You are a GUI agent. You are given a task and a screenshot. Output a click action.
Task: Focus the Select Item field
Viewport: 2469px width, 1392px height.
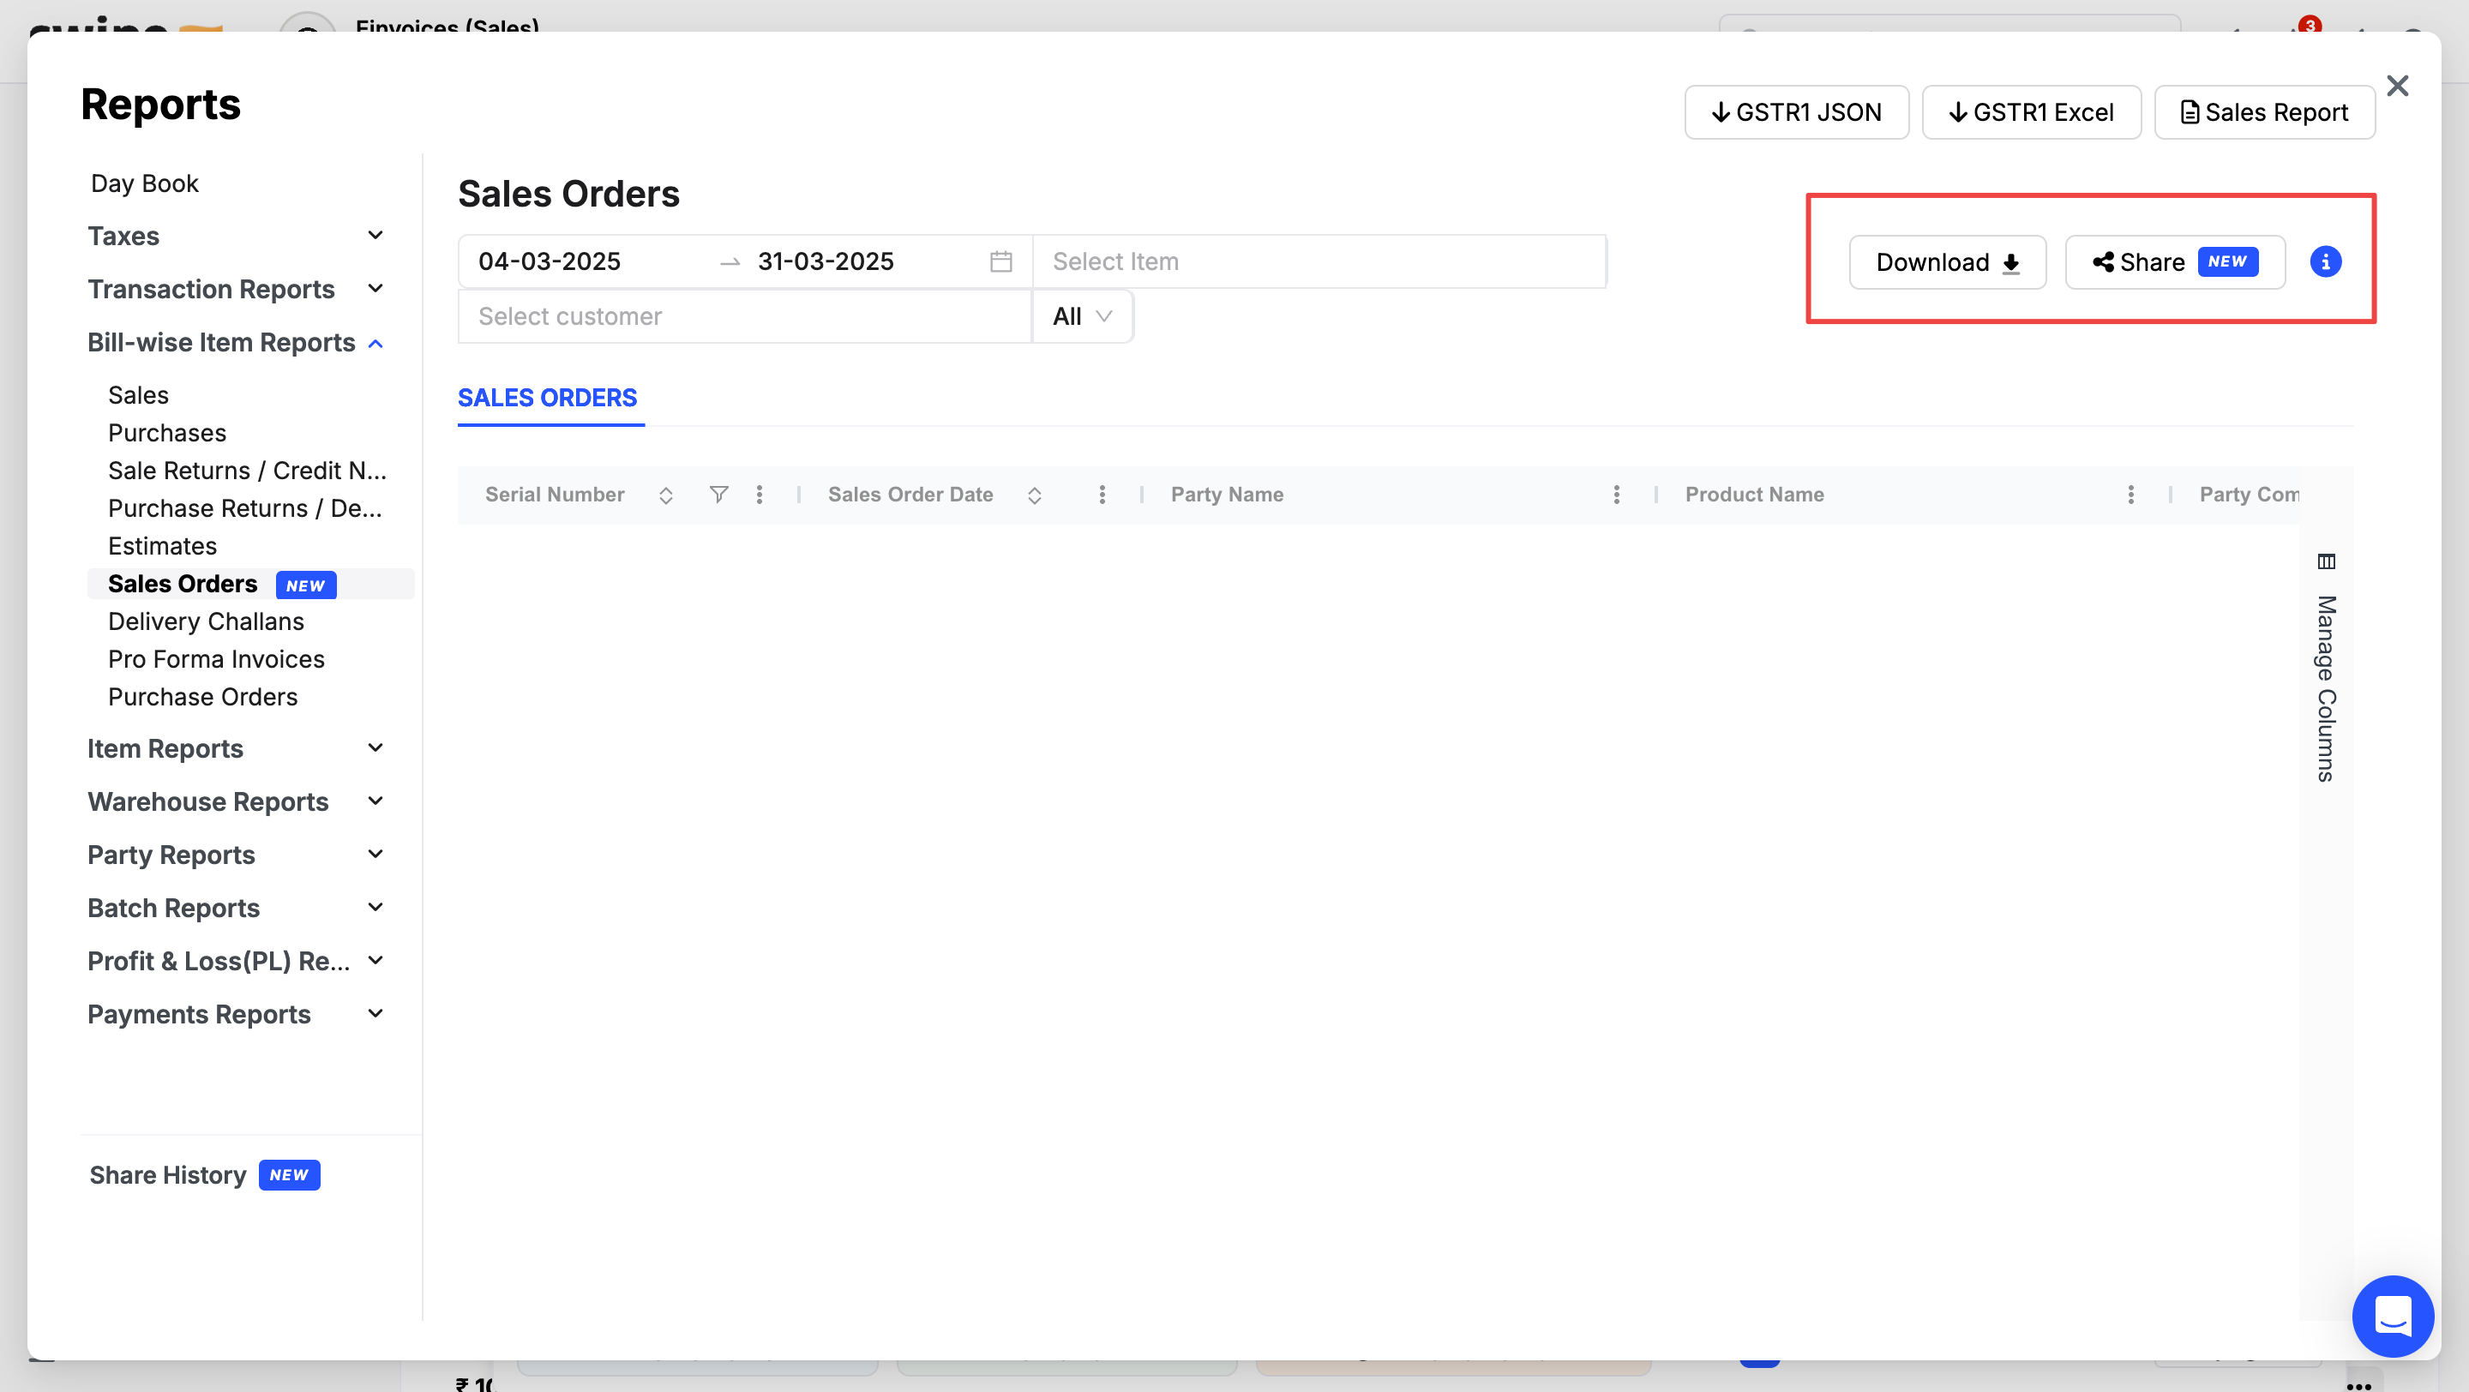tap(1319, 261)
